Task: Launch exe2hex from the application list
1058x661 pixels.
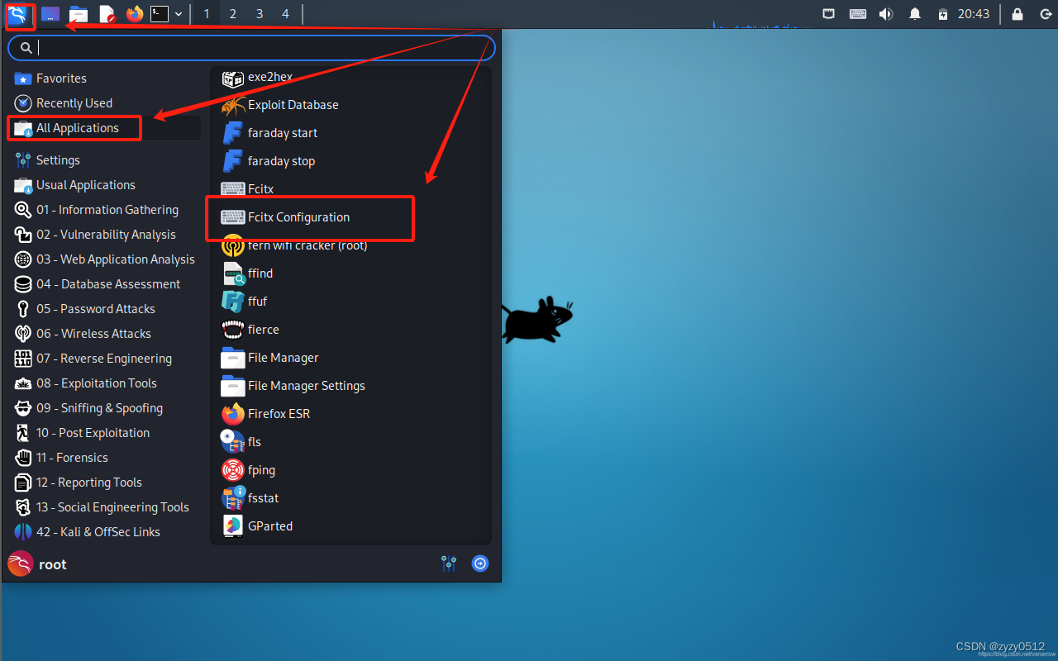Action: coord(351,77)
